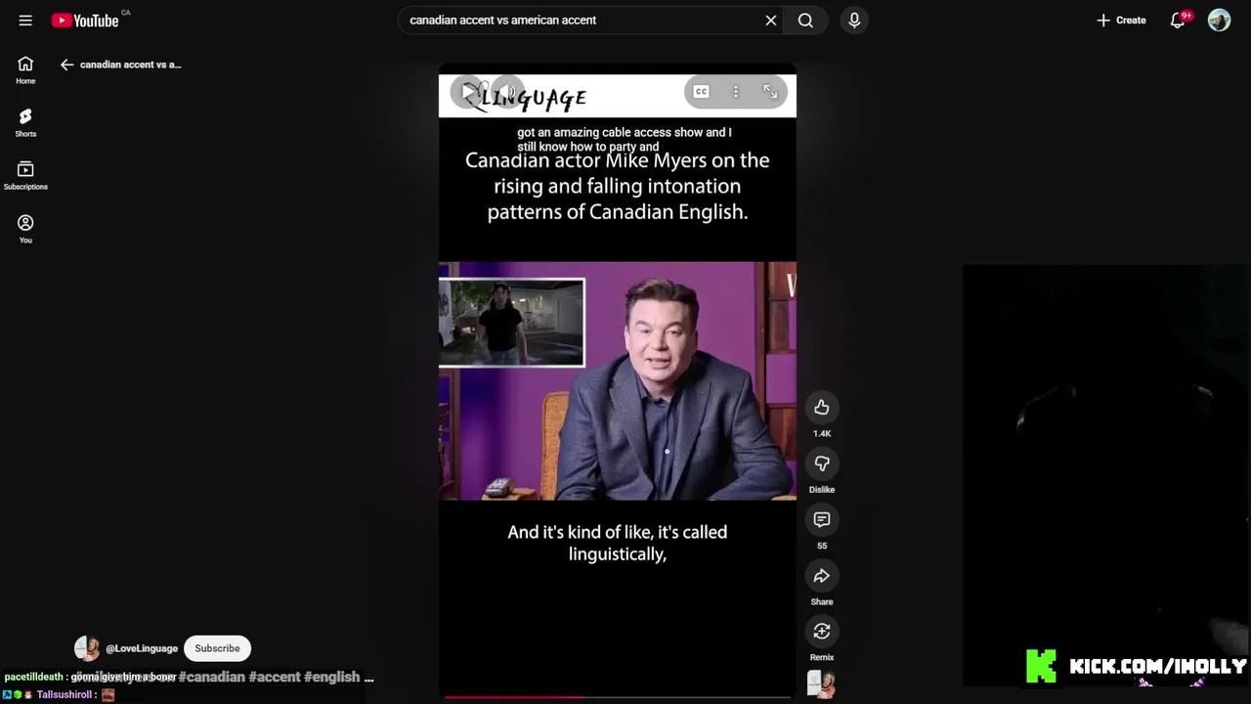Click the #accent hashtag

click(275, 677)
